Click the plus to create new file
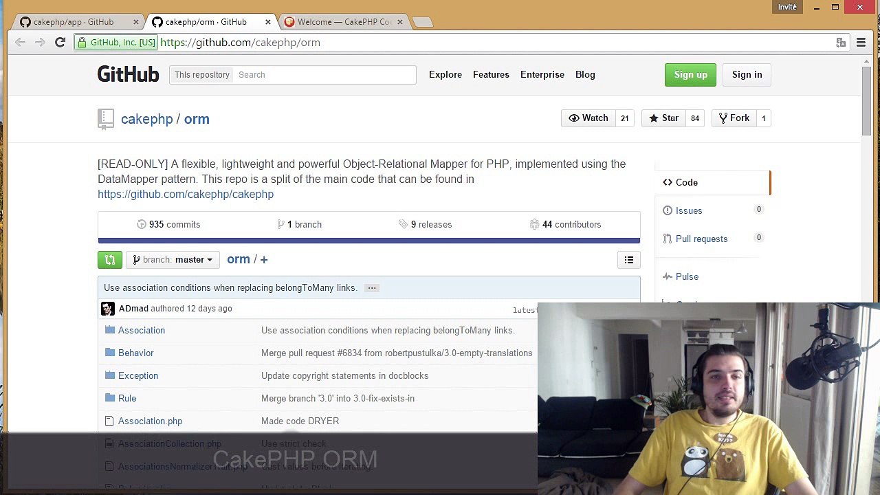The image size is (880, 495). tap(264, 259)
